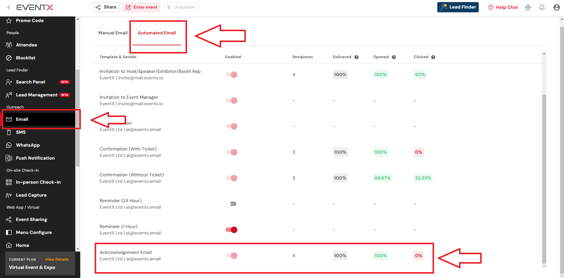Click the Enter event button
This screenshot has width=564, height=278.
142,7
